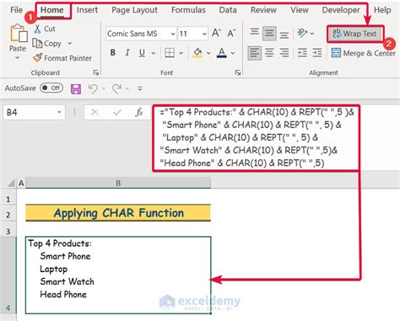
Task: Expand the Orientation options arrow
Action: tap(312, 34)
